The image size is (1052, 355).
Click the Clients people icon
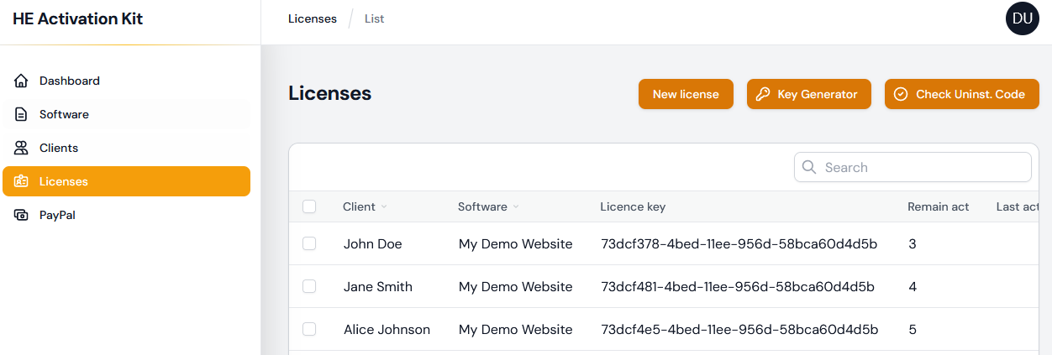pos(21,149)
